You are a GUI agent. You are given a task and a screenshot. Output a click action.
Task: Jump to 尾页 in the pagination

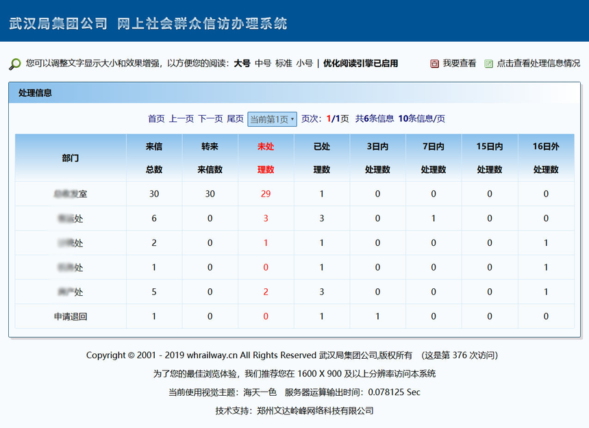(235, 118)
